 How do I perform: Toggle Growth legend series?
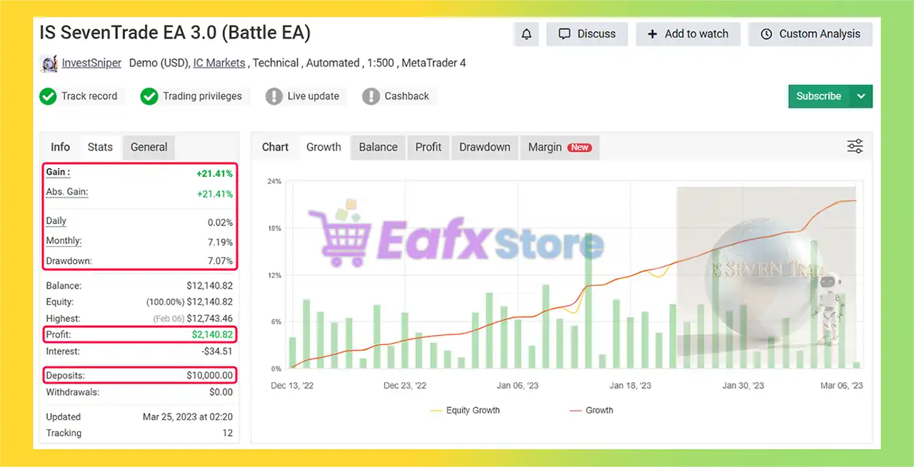tap(591, 410)
